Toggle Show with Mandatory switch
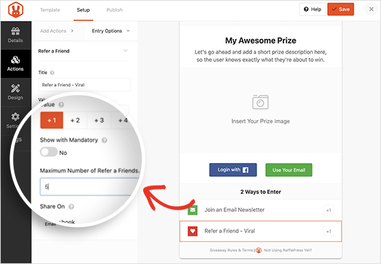 tap(49, 152)
